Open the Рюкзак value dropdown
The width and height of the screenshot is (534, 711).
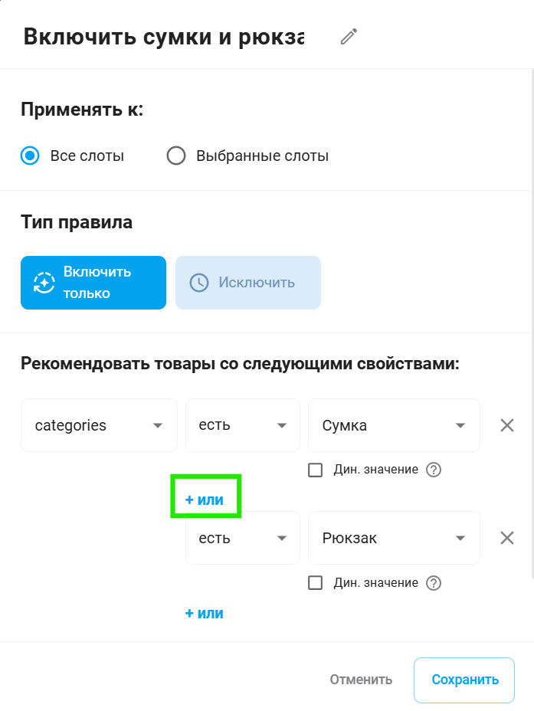(394, 538)
